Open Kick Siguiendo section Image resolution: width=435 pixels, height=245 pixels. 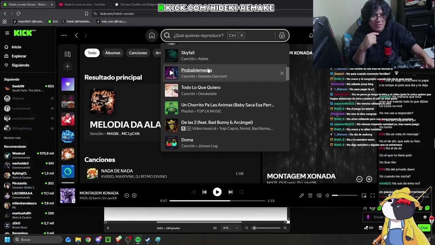pyautogui.click(x=20, y=65)
